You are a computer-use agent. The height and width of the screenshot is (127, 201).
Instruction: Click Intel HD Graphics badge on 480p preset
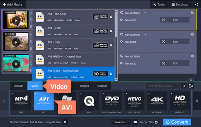coord(100,31)
